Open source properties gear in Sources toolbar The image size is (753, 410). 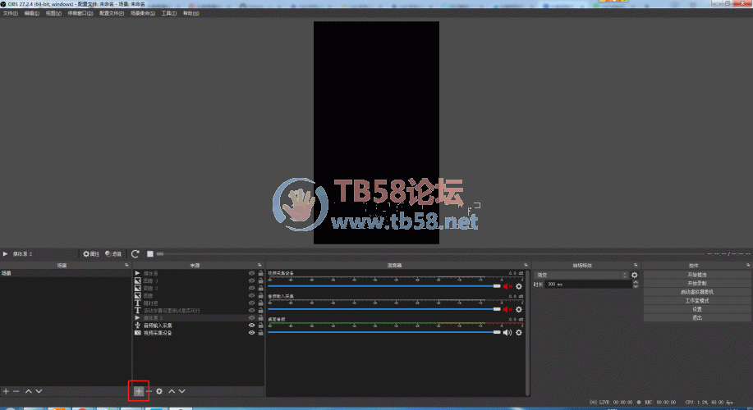click(x=159, y=391)
